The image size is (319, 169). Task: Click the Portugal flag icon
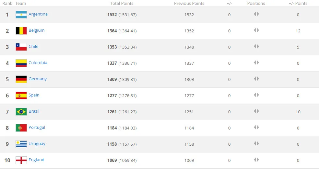pos(21,128)
